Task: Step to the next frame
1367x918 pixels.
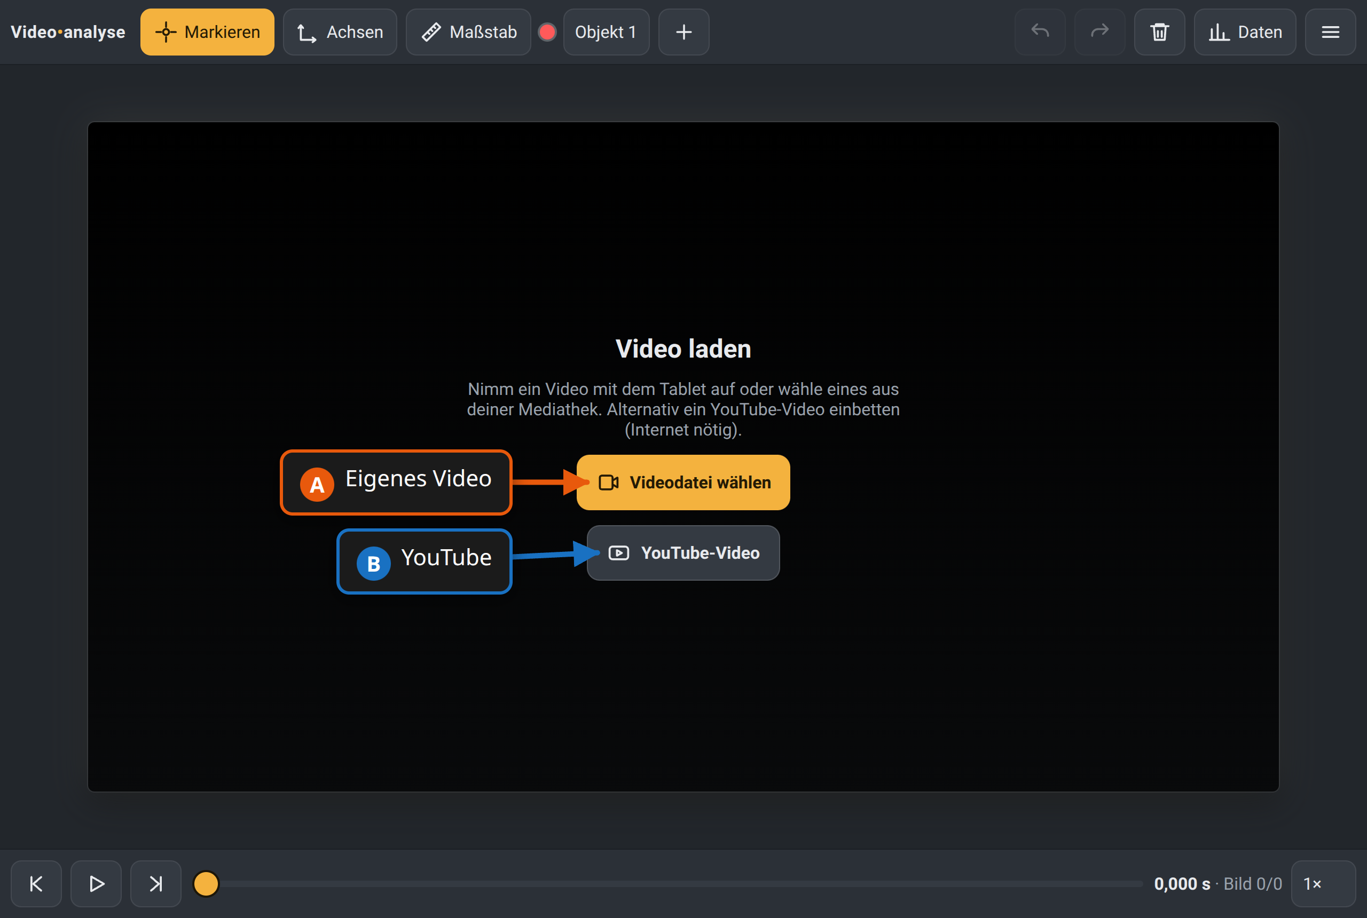Action: click(x=156, y=883)
